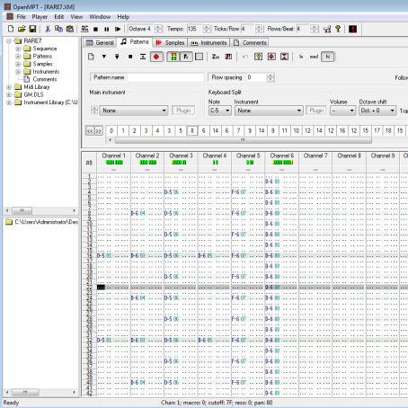Create new pattern in pattern toolbar
Image resolution: width=408 pixels, height=408 pixels.
point(91,57)
